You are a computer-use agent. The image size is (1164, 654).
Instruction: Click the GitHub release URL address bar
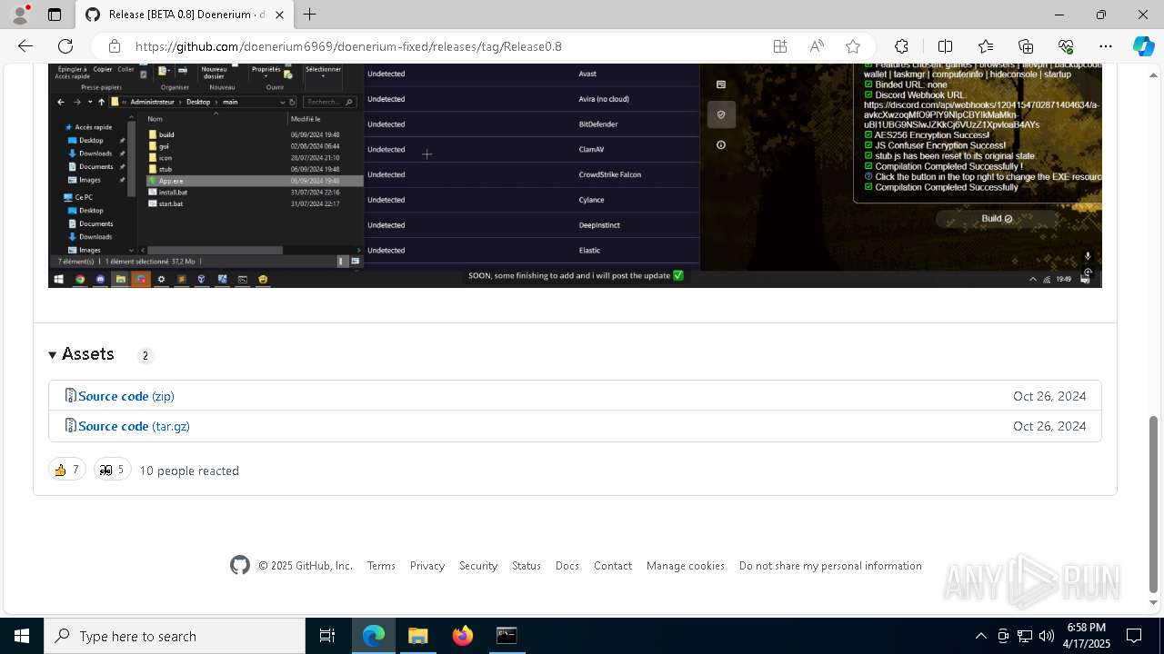click(348, 46)
